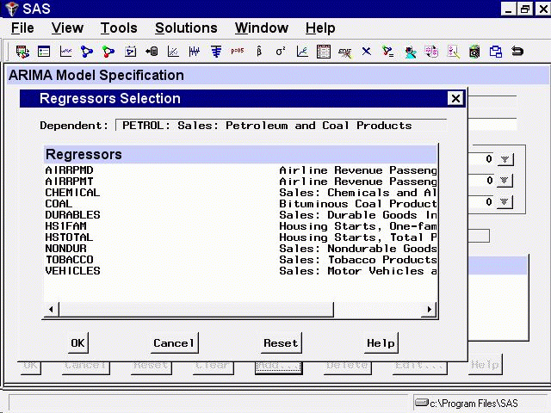This screenshot has width=551, height=413.
Task: Click the beta parameter estimates icon
Action: (x=259, y=52)
